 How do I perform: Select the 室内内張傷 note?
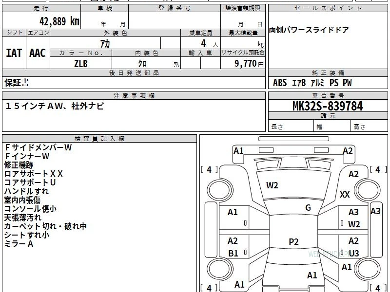point(22,200)
